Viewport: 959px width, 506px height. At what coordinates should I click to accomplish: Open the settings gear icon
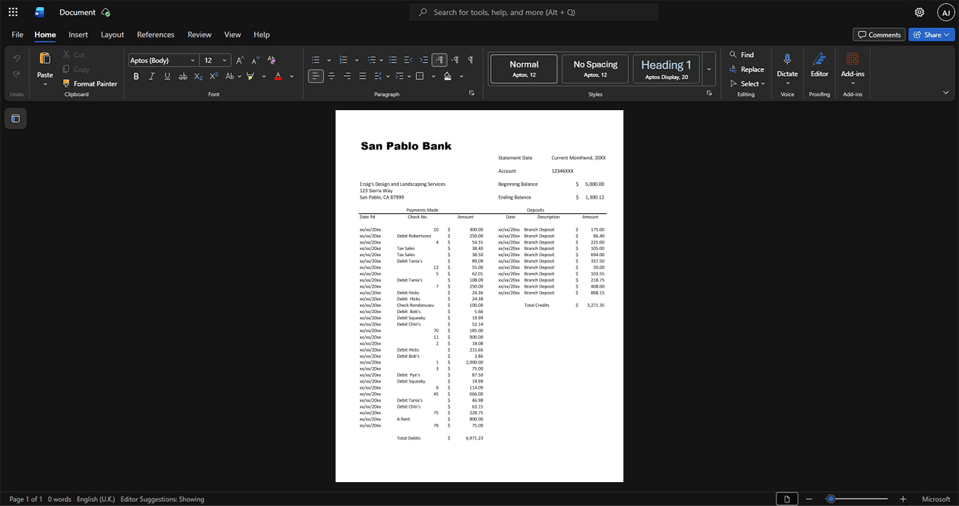(919, 12)
